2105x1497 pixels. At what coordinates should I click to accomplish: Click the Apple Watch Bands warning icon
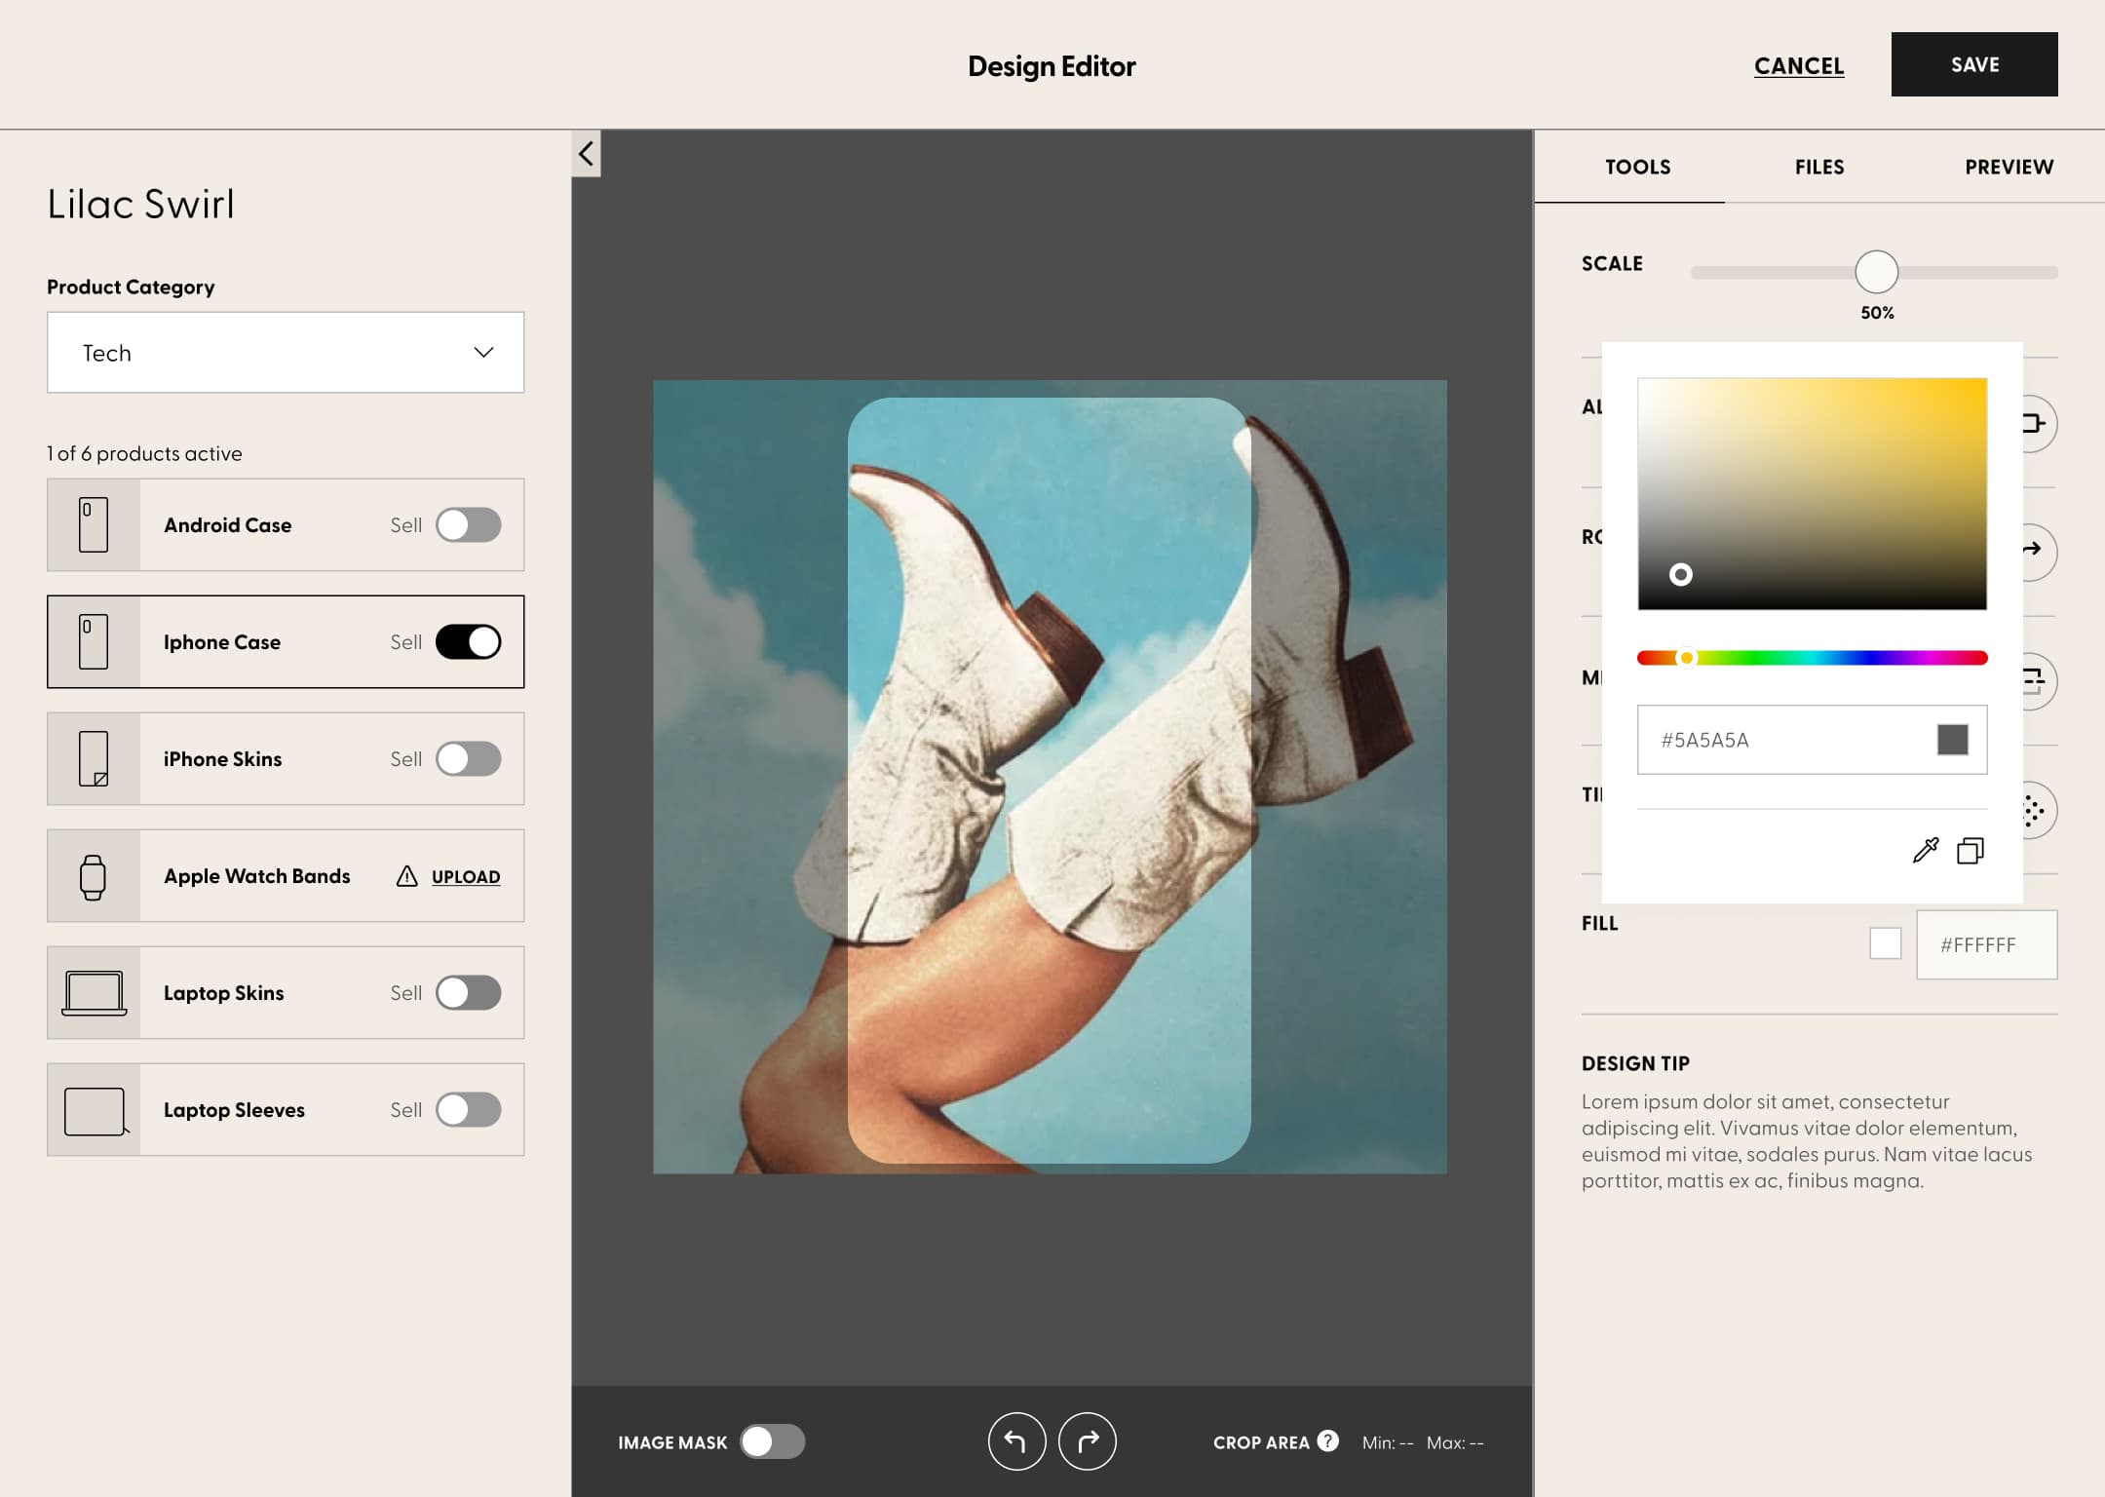[406, 876]
